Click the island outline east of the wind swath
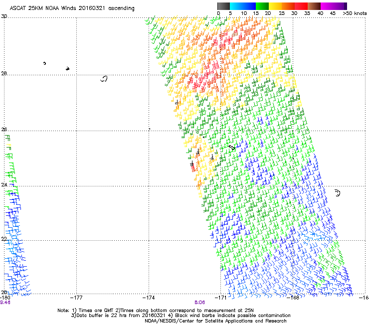This screenshot has width=369, height=324. 338,193
